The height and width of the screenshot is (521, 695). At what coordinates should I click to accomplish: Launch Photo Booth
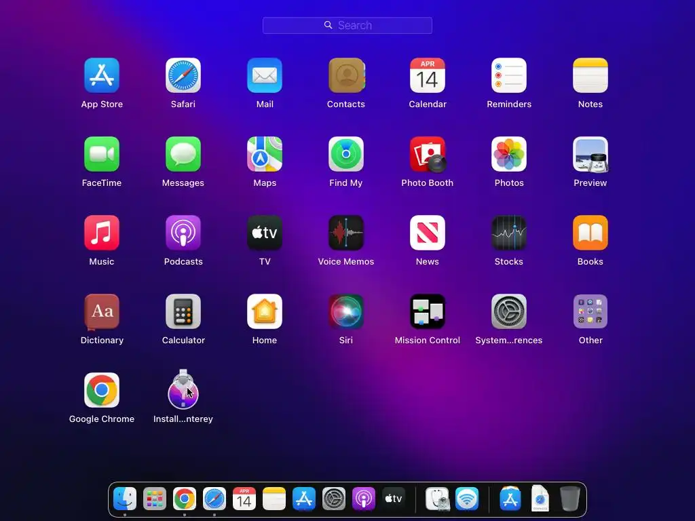pos(428,154)
